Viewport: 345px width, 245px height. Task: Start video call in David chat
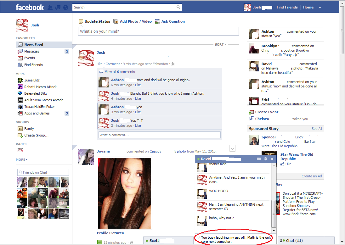pyautogui.click(x=259, y=159)
